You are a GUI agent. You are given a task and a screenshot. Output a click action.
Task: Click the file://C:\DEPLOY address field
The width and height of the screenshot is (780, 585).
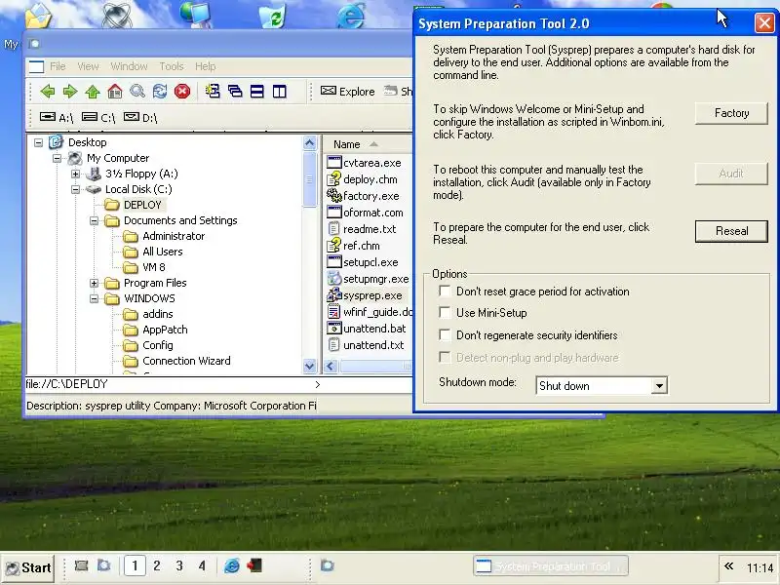(x=169, y=384)
